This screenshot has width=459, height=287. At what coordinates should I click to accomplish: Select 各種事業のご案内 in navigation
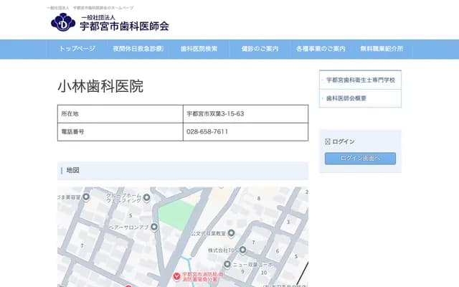(x=321, y=49)
